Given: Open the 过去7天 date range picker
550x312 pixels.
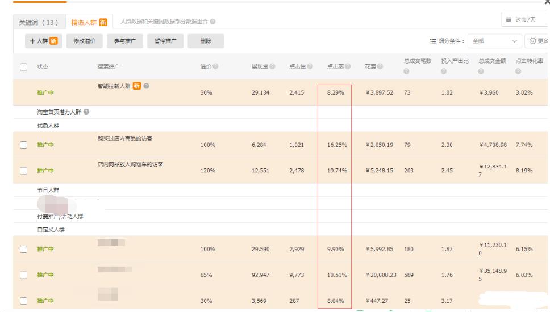Looking at the screenshot, I should 525,20.
